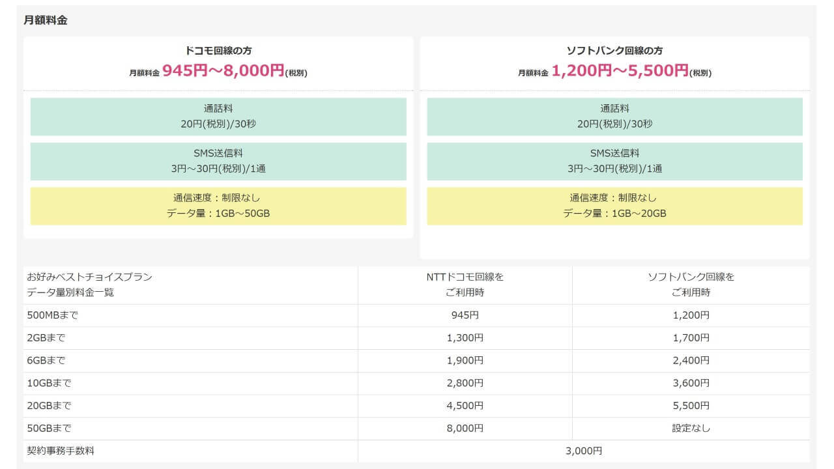Click the 500MBまで row label

[x=53, y=315]
